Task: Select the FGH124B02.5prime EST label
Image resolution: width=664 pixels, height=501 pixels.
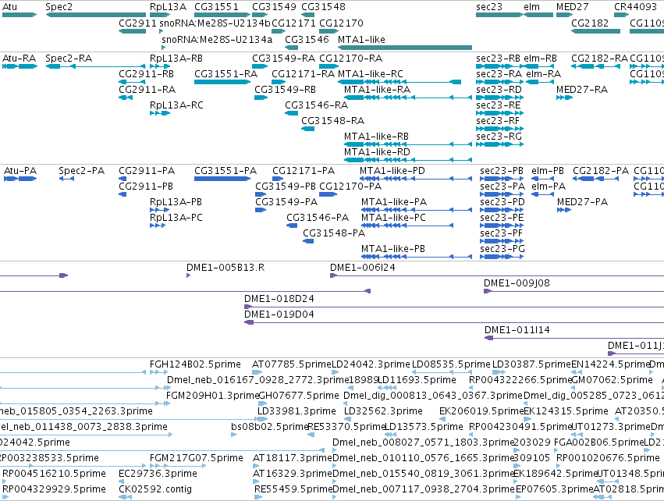Action: click(x=195, y=364)
